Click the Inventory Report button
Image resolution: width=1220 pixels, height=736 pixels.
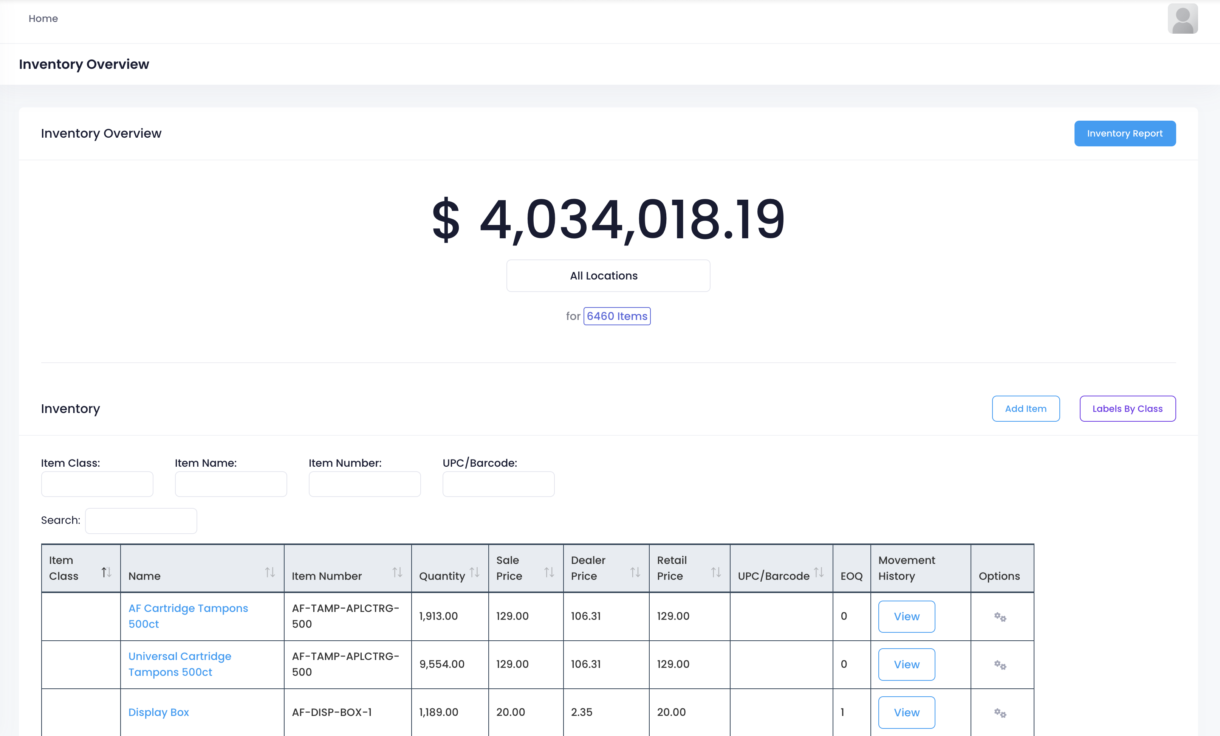pos(1124,134)
